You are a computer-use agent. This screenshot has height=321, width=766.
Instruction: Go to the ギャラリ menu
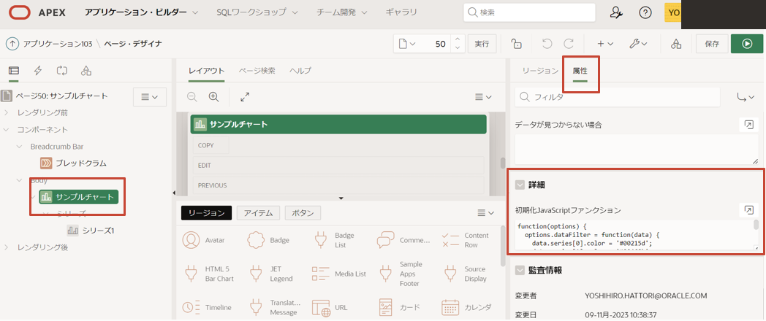[x=401, y=12]
